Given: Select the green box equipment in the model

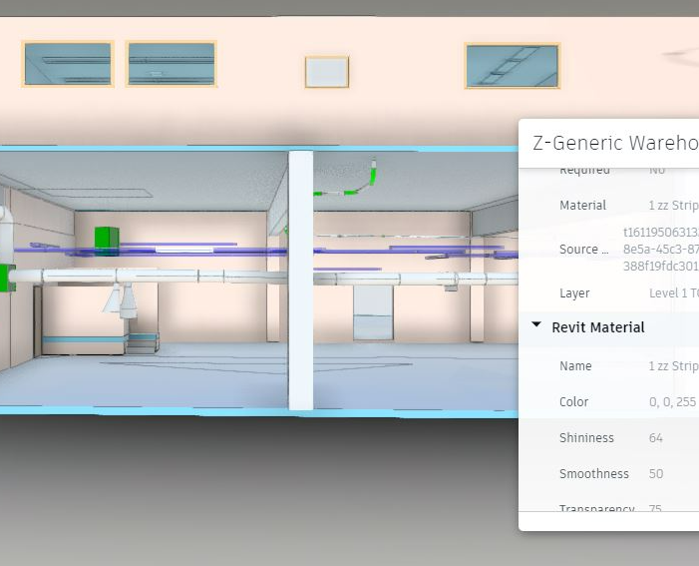Looking at the screenshot, I should 107,242.
